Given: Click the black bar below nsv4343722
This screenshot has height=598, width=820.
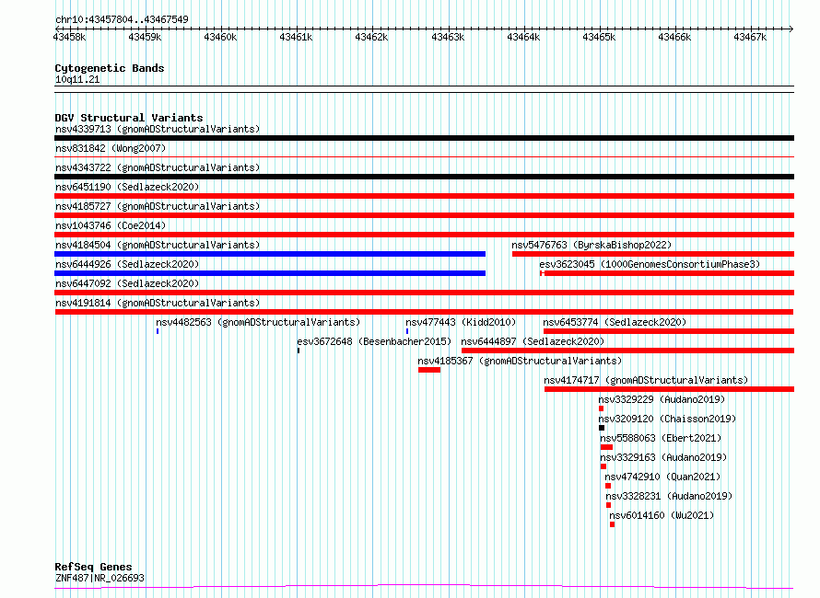Looking at the screenshot, I should (424, 177).
